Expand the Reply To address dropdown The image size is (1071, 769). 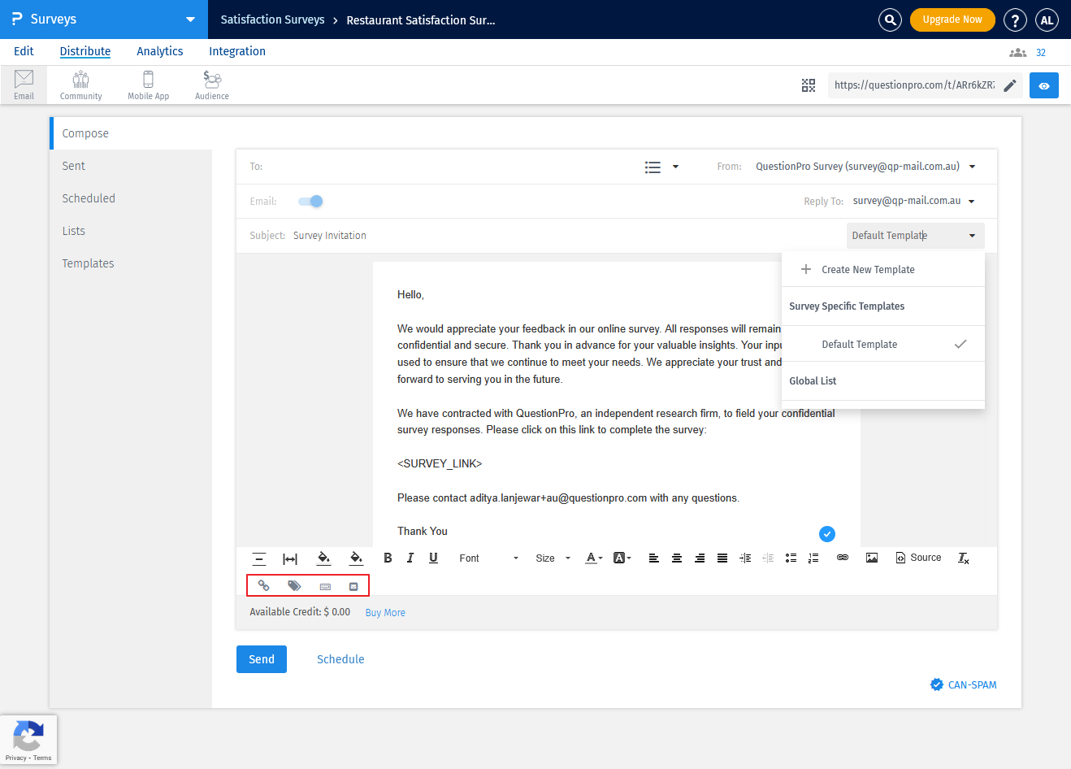[972, 201]
